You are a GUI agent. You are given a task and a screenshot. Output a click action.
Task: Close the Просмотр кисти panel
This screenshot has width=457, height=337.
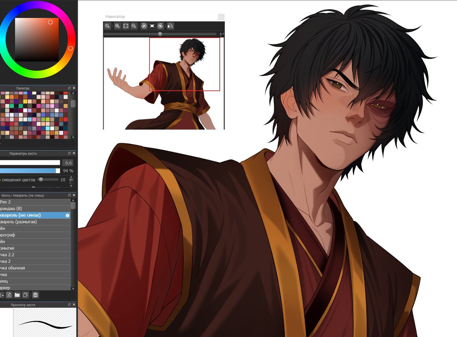pyautogui.click(x=74, y=305)
